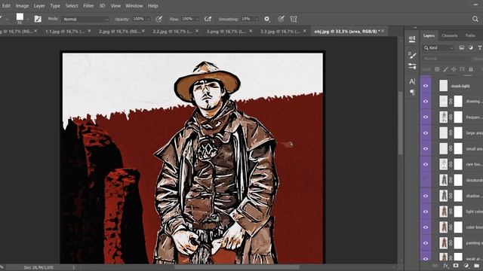This screenshot has height=271, width=483.
Task: Lock all padlock icon in Layers panel
Action: (471, 69)
